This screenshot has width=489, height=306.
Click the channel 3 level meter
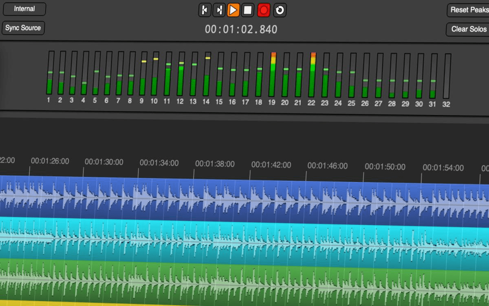[x=73, y=73]
